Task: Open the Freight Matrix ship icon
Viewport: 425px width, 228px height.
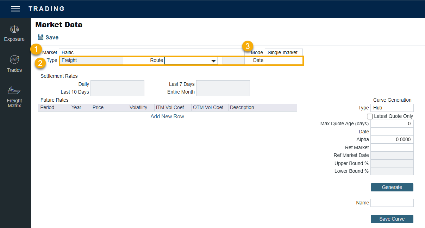Action: [14, 91]
